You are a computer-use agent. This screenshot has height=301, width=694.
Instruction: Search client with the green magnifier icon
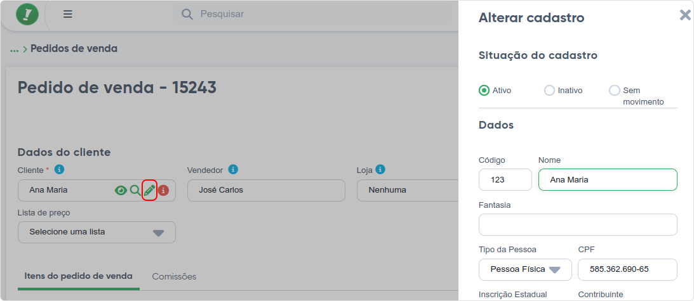tap(135, 191)
